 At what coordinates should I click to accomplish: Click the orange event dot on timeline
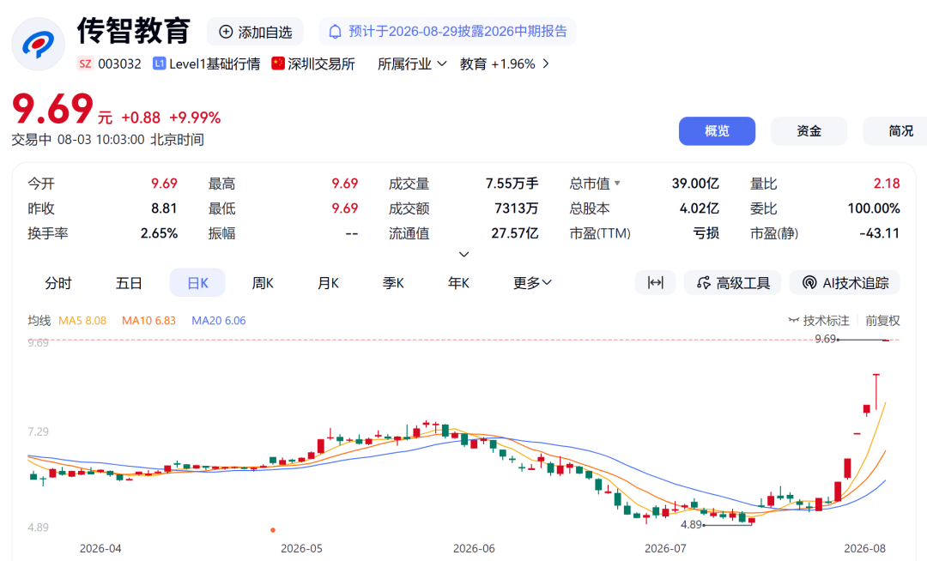[x=273, y=530]
